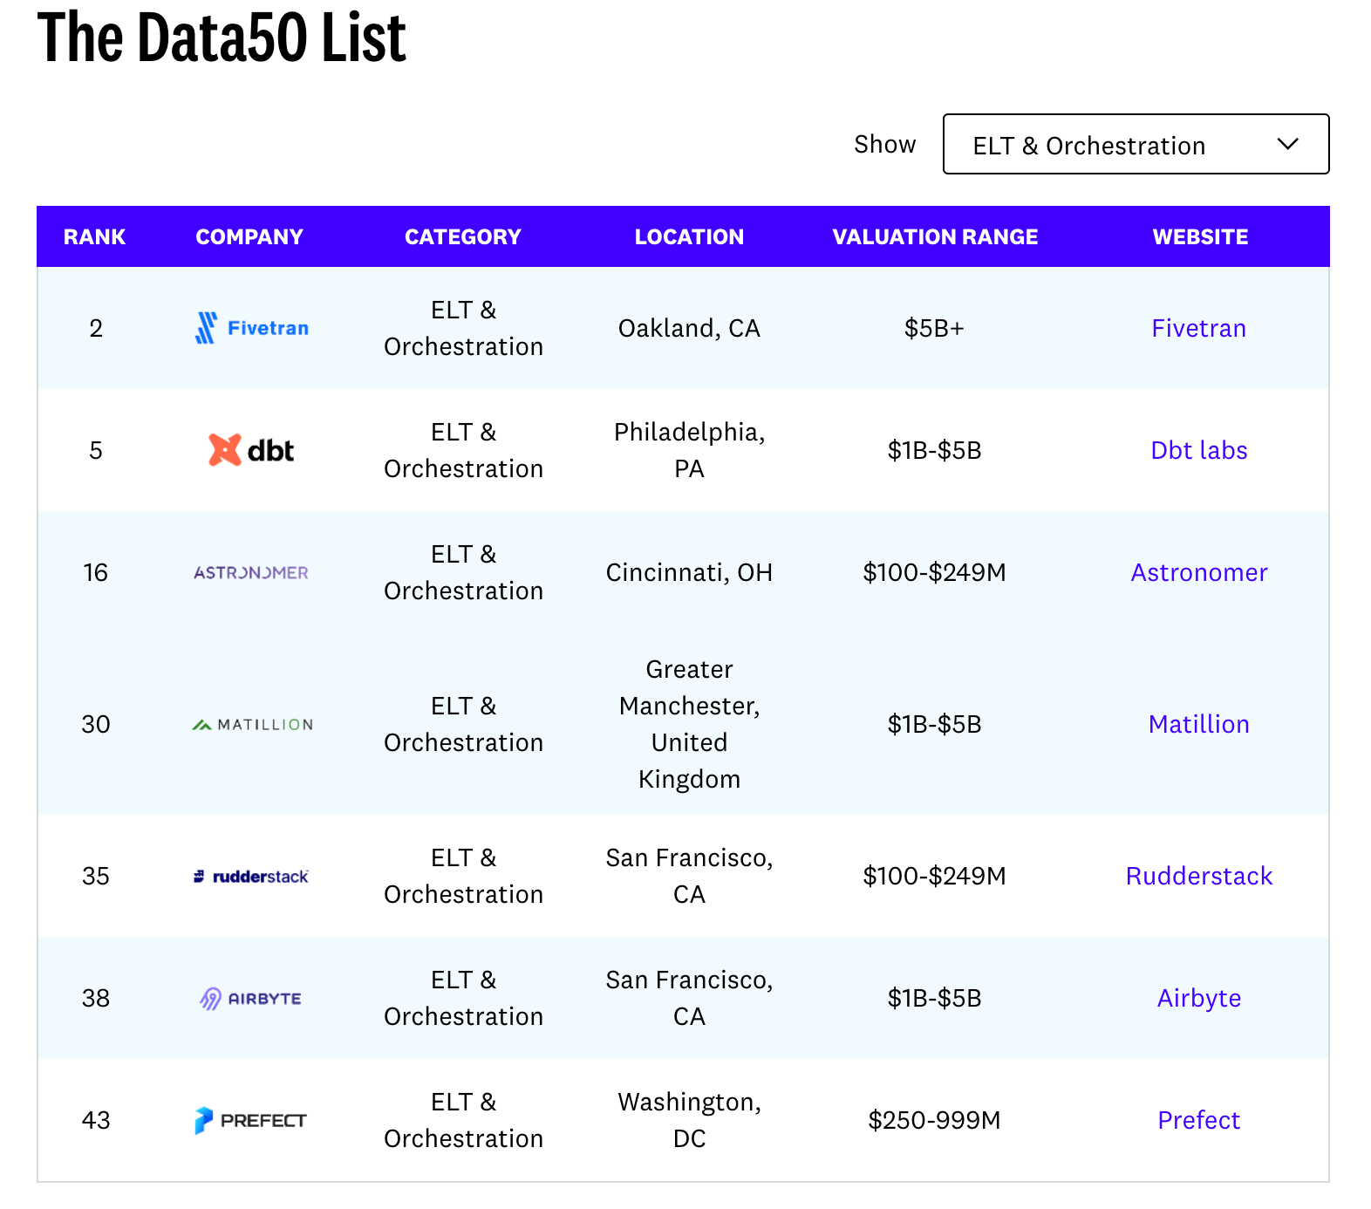Follow the Matillion website link

click(1199, 724)
